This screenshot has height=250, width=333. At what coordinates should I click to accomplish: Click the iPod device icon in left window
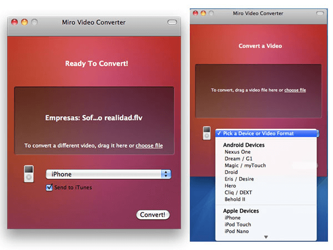29,174
